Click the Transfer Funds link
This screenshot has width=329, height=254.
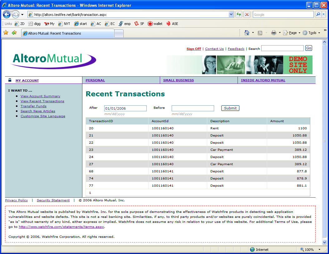[33, 106]
